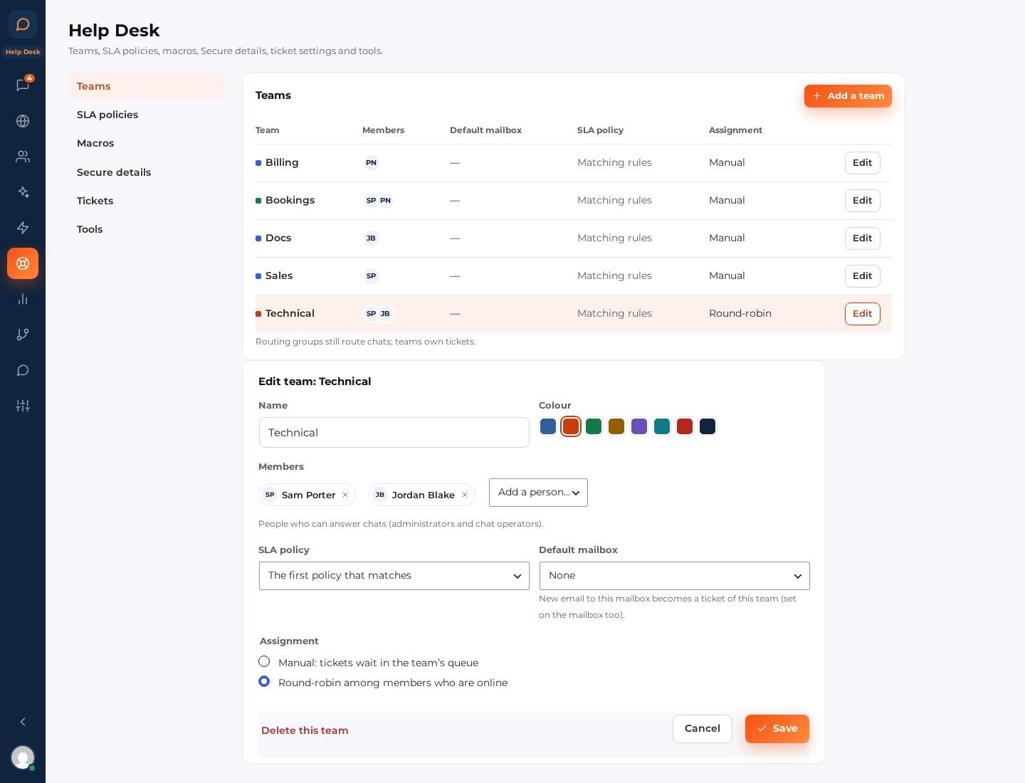Open the SLA policies section
Image resolution: width=1025 pixels, height=783 pixels.
pyautogui.click(x=147, y=115)
